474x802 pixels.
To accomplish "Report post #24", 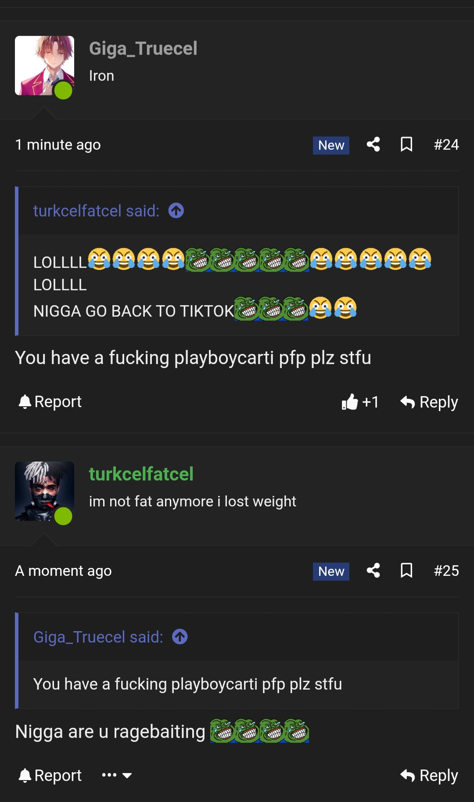I will (x=50, y=402).
